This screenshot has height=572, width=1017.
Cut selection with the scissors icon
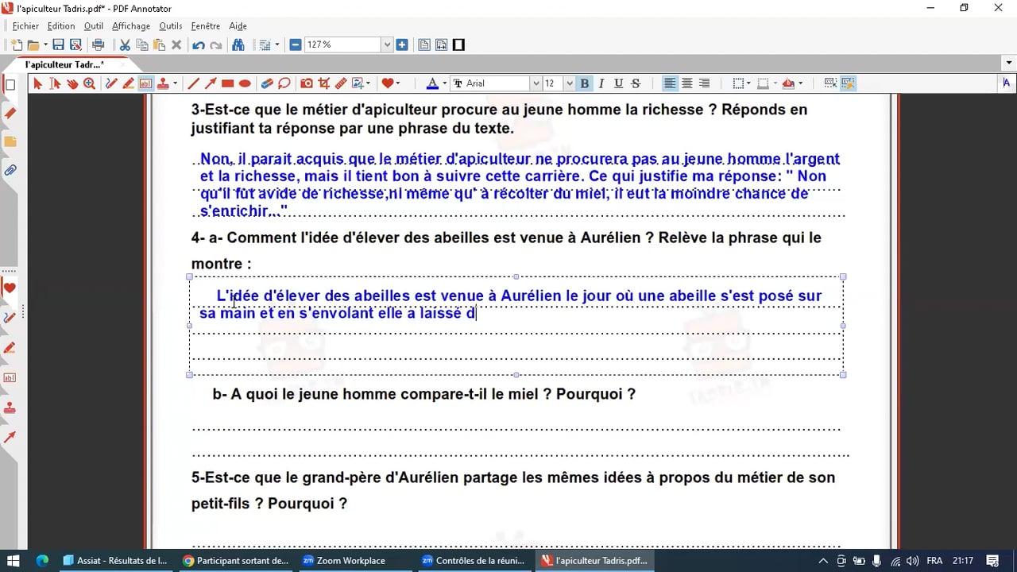point(125,45)
